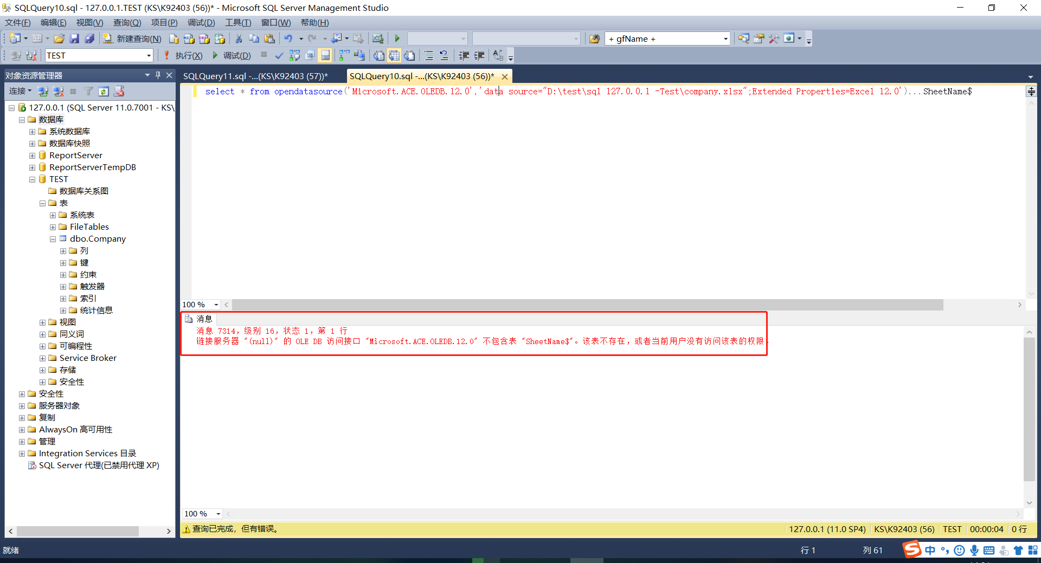
Task: Execute the query with 执行(X)
Action: pos(189,55)
